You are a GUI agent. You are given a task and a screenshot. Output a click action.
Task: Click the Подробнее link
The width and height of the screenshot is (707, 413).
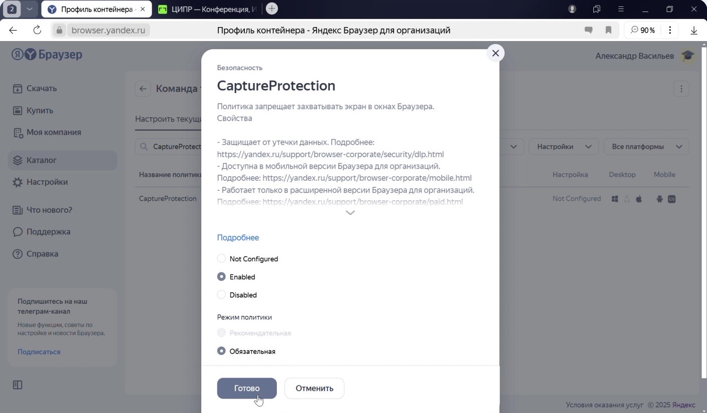pyautogui.click(x=238, y=238)
